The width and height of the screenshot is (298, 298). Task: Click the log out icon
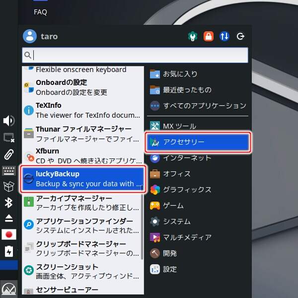240,36
